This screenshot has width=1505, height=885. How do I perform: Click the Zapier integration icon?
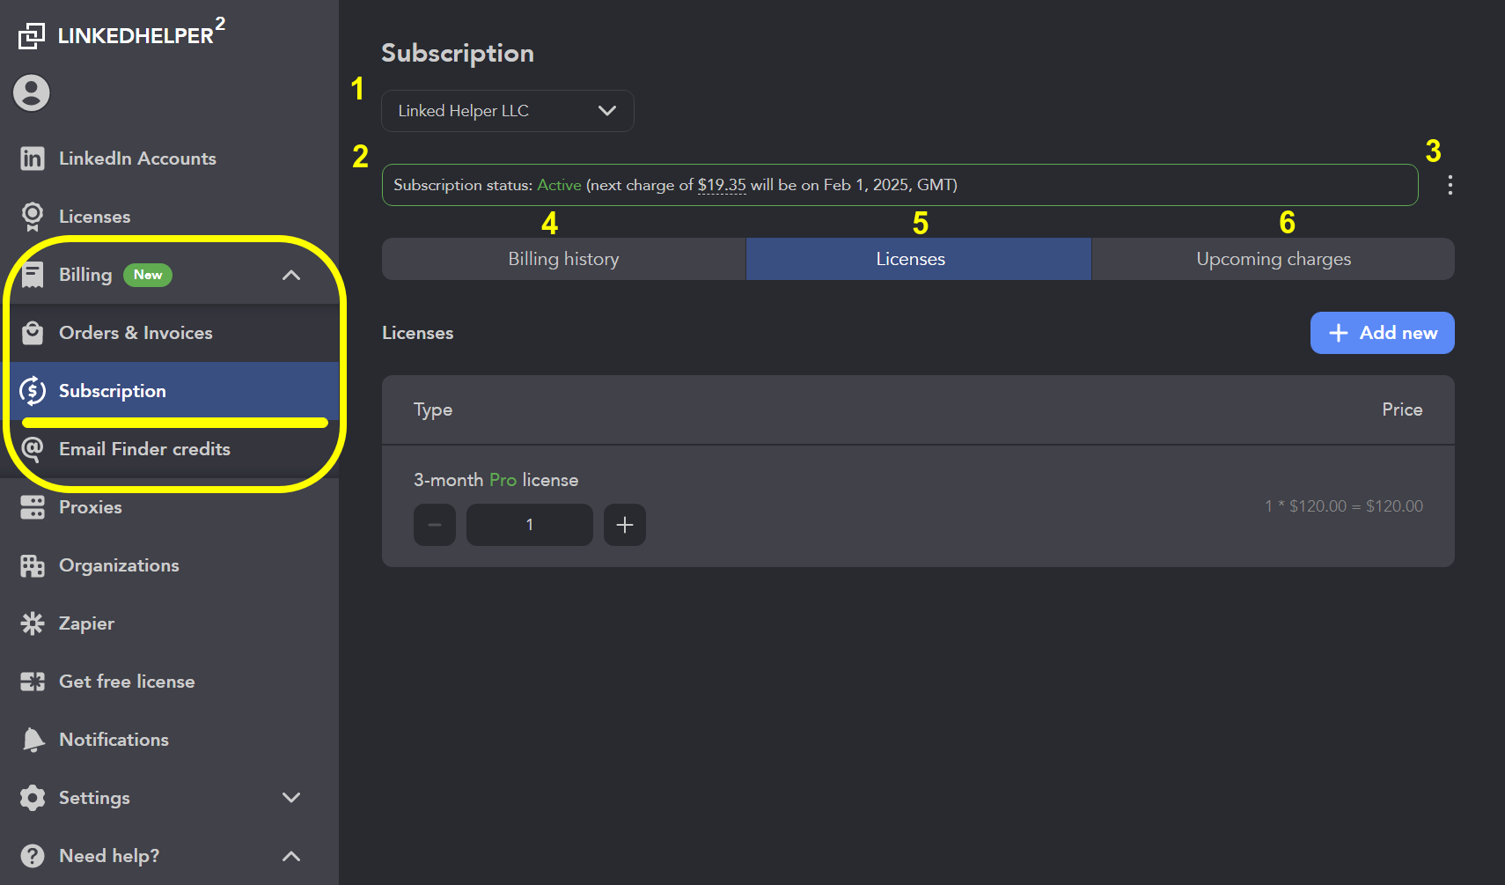point(32,623)
